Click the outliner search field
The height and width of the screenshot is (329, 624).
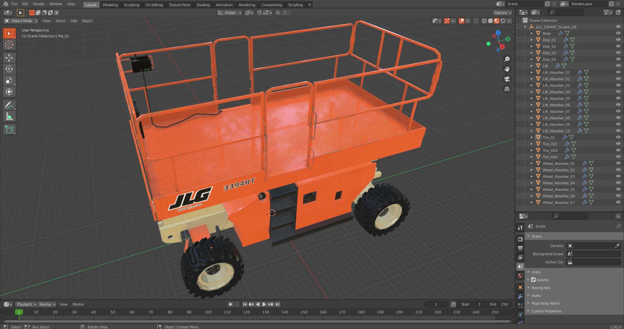(566, 12)
